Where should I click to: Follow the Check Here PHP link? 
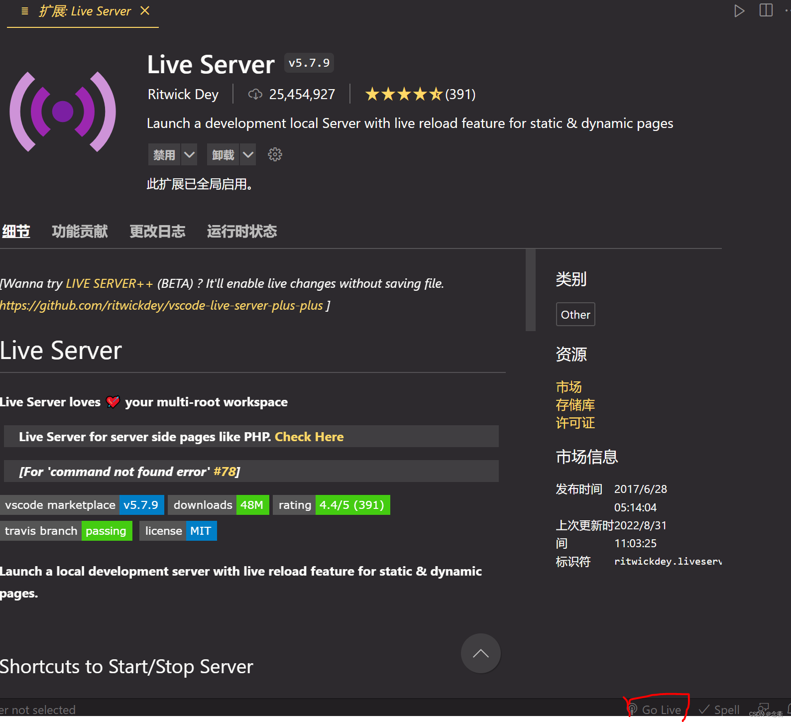pos(309,437)
